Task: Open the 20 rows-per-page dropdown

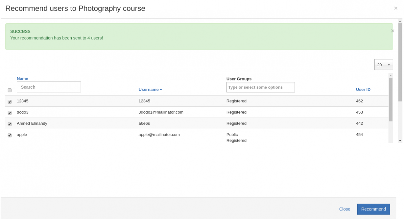Action: [x=383, y=65]
